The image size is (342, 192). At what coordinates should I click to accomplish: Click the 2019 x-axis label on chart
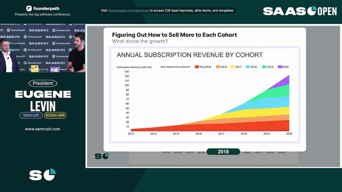point(266,134)
